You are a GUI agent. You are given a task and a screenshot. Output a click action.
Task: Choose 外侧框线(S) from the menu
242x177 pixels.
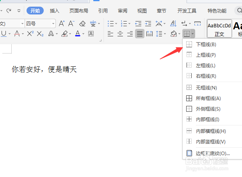tap(212, 109)
